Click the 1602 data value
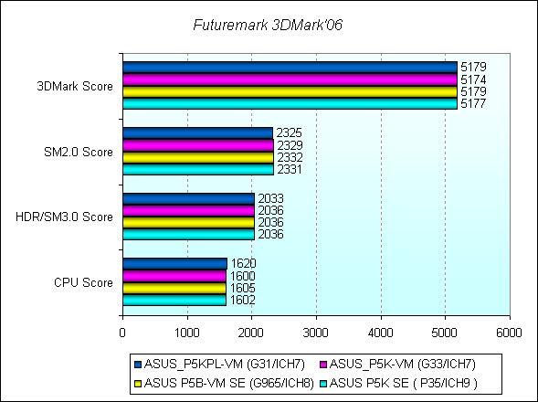 point(243,300)
